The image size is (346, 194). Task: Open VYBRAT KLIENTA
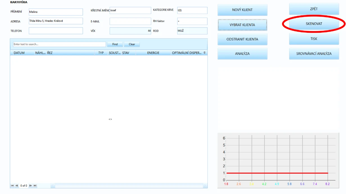tap(242, 25)
